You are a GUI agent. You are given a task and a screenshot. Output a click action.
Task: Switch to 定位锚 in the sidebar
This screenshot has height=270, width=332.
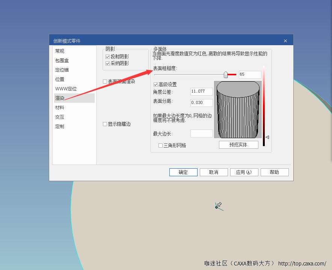(x=62, y=70)
